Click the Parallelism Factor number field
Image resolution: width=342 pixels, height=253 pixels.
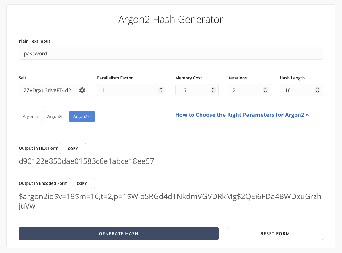[x=128, y=90]
